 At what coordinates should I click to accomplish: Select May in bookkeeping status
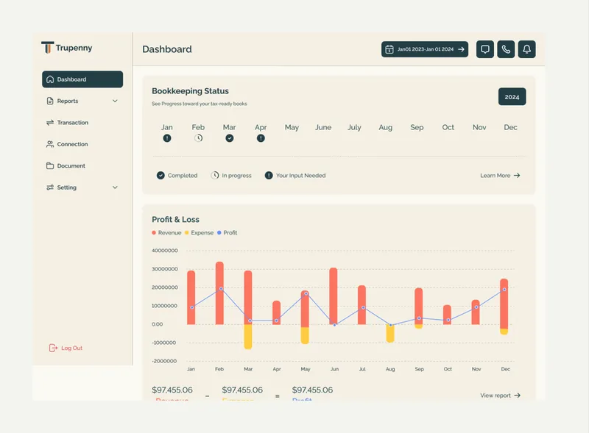[x=292, y=128]
